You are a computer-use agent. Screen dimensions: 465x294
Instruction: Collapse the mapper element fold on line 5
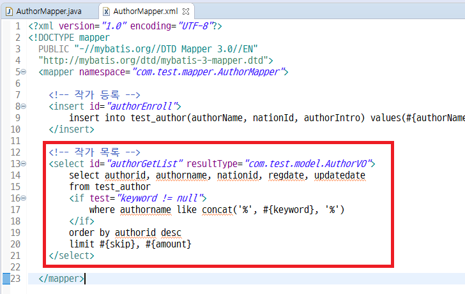(x=24, y=71)
